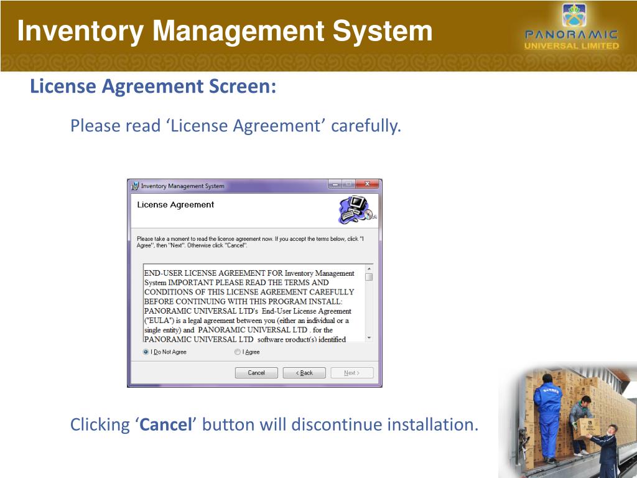Screen dimensions: 637x478
Task: Click the 'Please take a moment to read' instruction text
Action: [250, 242]
